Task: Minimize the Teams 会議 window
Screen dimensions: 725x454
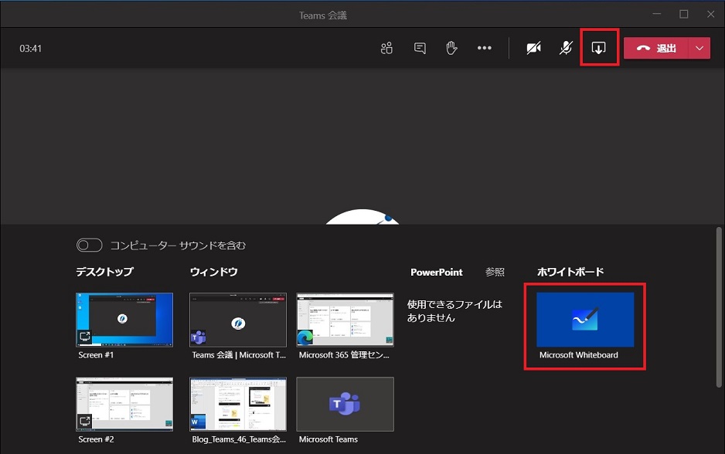Action: tap(656, 15)
